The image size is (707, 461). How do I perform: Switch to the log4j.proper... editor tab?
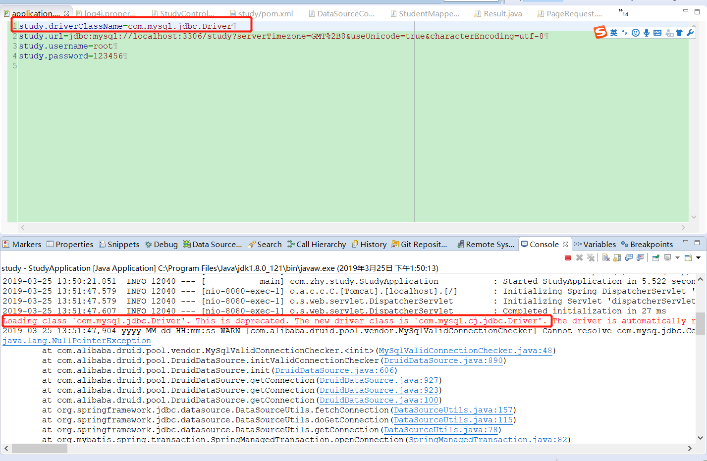[x=106, y=13]
